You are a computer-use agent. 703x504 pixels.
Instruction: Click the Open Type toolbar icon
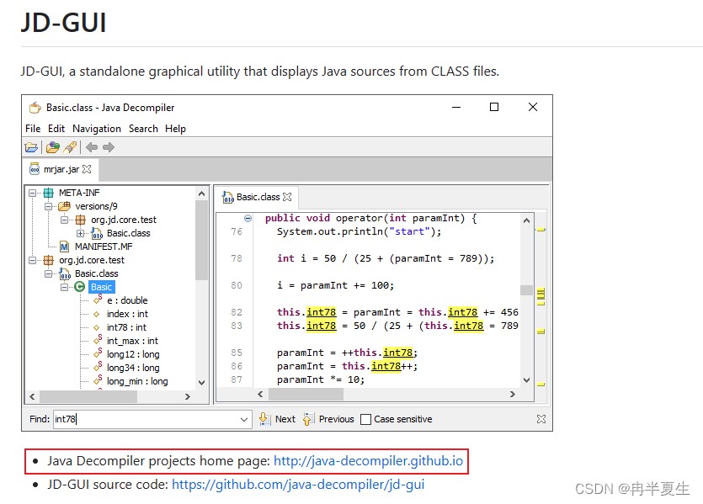pyautogui.click(x=52, y=147)
